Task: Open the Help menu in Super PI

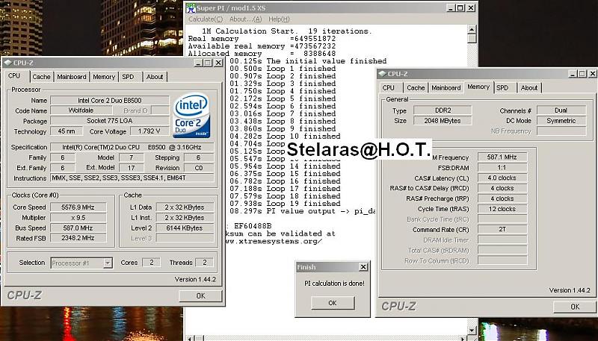Action: coord(279,19)
